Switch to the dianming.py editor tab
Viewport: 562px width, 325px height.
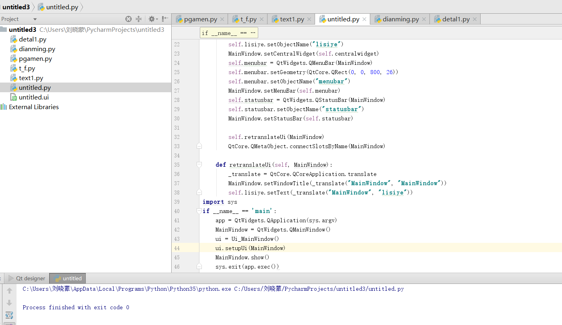tap(400, 19)
